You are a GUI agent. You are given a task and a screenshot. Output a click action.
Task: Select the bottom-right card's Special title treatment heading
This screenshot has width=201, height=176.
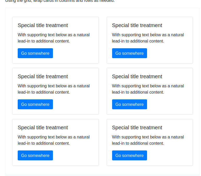137,128
